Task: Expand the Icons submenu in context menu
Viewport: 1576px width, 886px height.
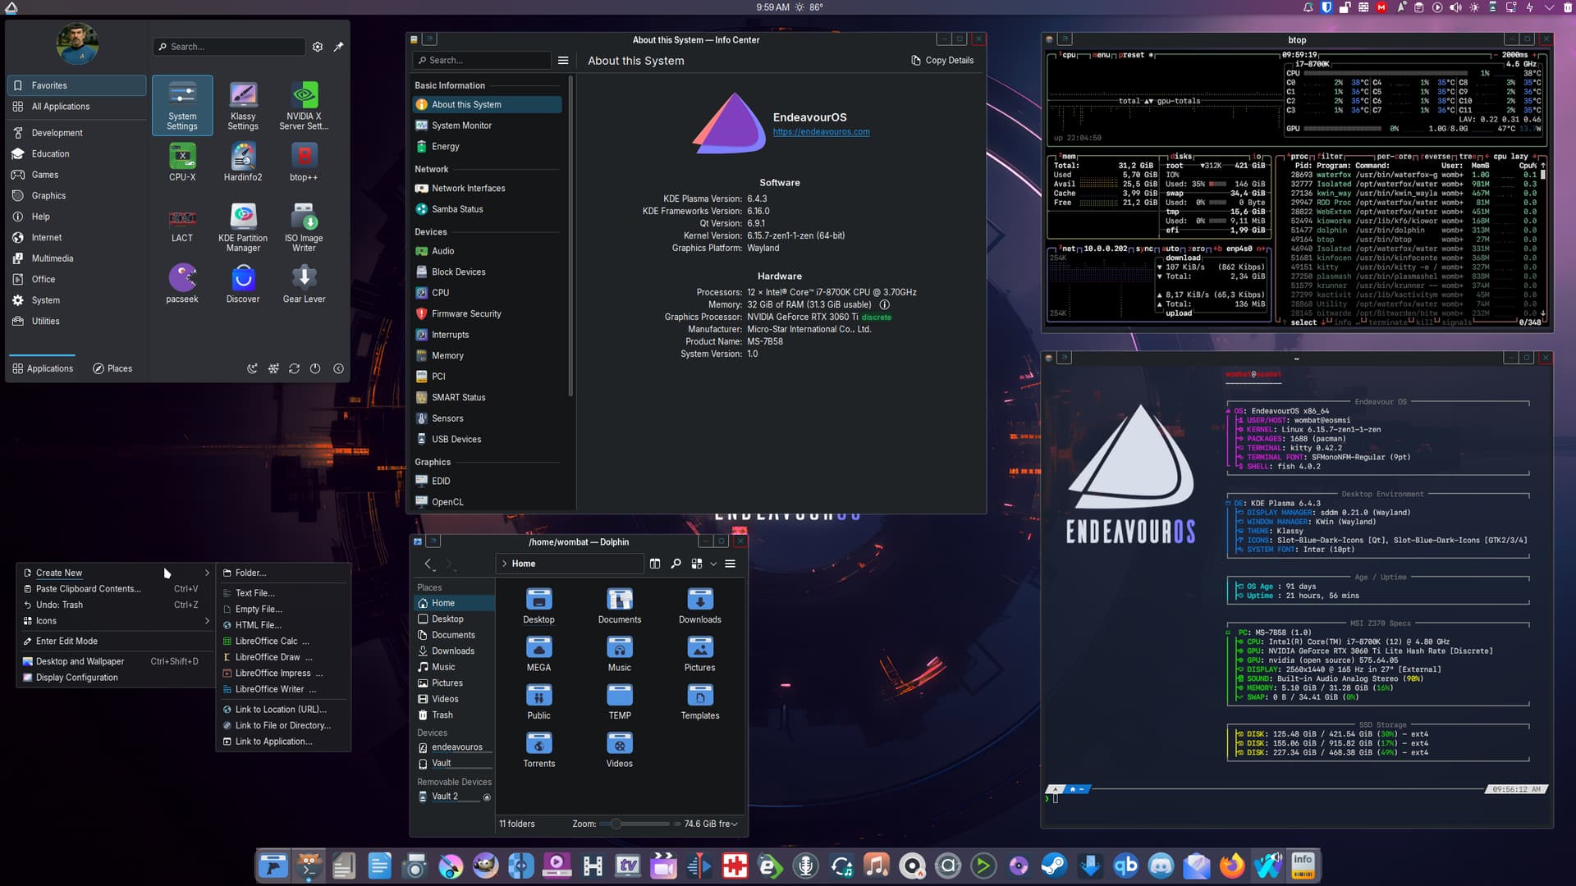Action: pyautogui.click(x=207, y=621)
